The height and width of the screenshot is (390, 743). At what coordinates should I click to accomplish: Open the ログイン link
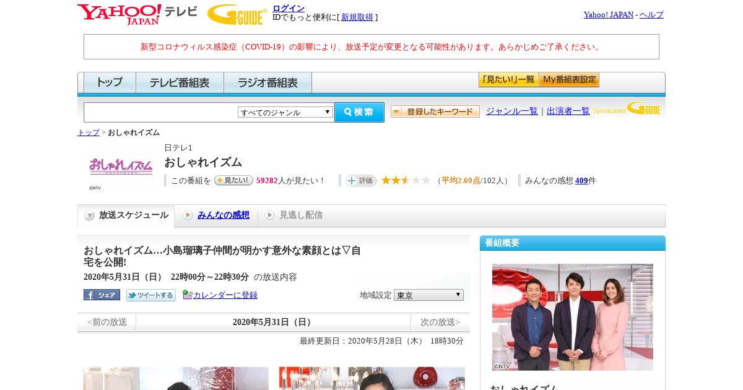(x=289, y=8)
